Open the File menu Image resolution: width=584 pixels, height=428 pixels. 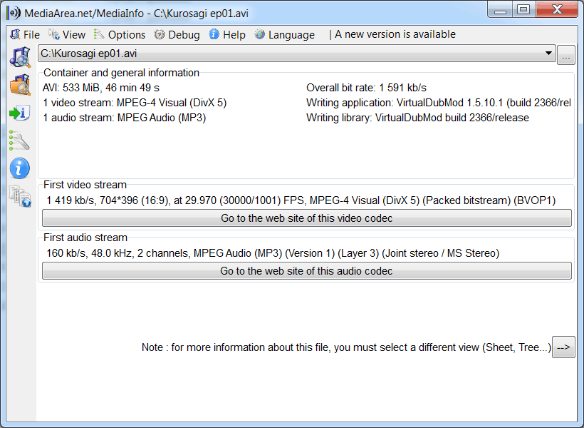[25, 35]
